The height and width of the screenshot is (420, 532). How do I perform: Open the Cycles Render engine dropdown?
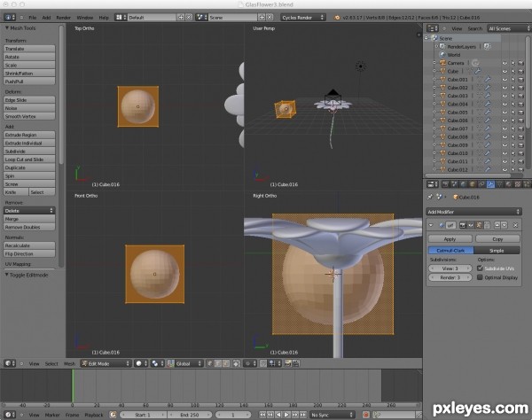(303, 18)
